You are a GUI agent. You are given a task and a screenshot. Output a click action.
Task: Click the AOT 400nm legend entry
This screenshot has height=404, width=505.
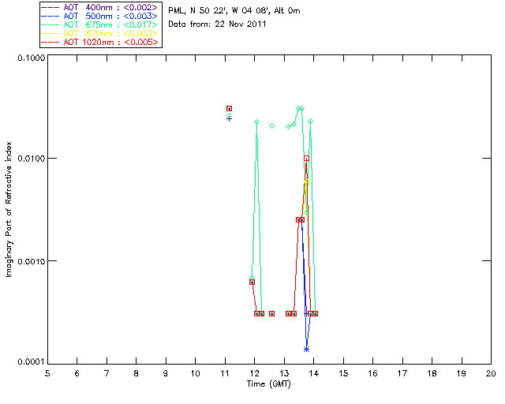(101, 7)
